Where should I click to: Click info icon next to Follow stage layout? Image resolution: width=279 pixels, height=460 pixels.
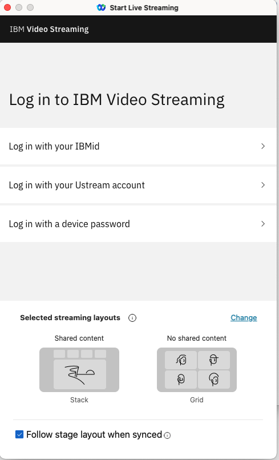(167, 435)
